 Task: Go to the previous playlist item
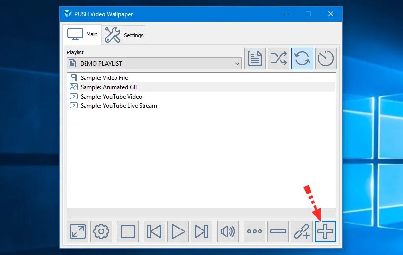click(x=154, y=231)
